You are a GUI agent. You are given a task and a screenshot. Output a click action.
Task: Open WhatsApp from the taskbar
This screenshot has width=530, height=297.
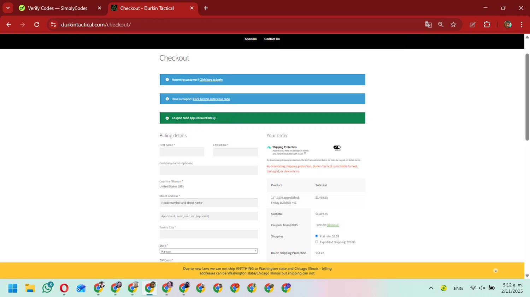47,288
